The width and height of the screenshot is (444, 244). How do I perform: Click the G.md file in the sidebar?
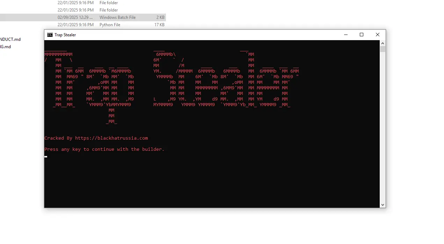[x=5, y=46]
